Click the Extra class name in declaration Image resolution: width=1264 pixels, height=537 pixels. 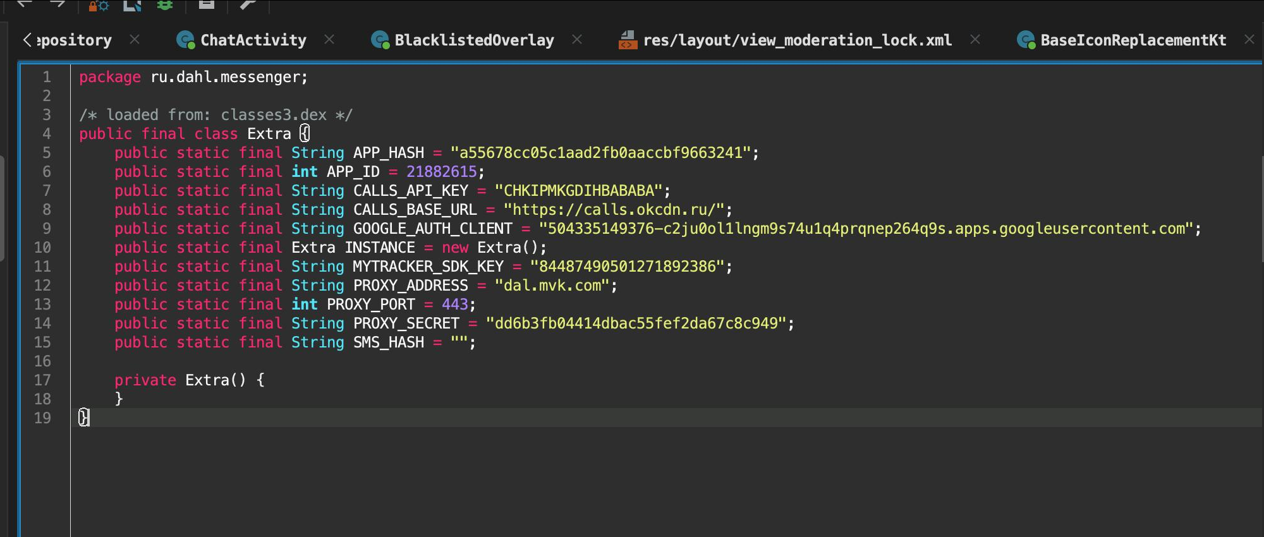(269, 134)
